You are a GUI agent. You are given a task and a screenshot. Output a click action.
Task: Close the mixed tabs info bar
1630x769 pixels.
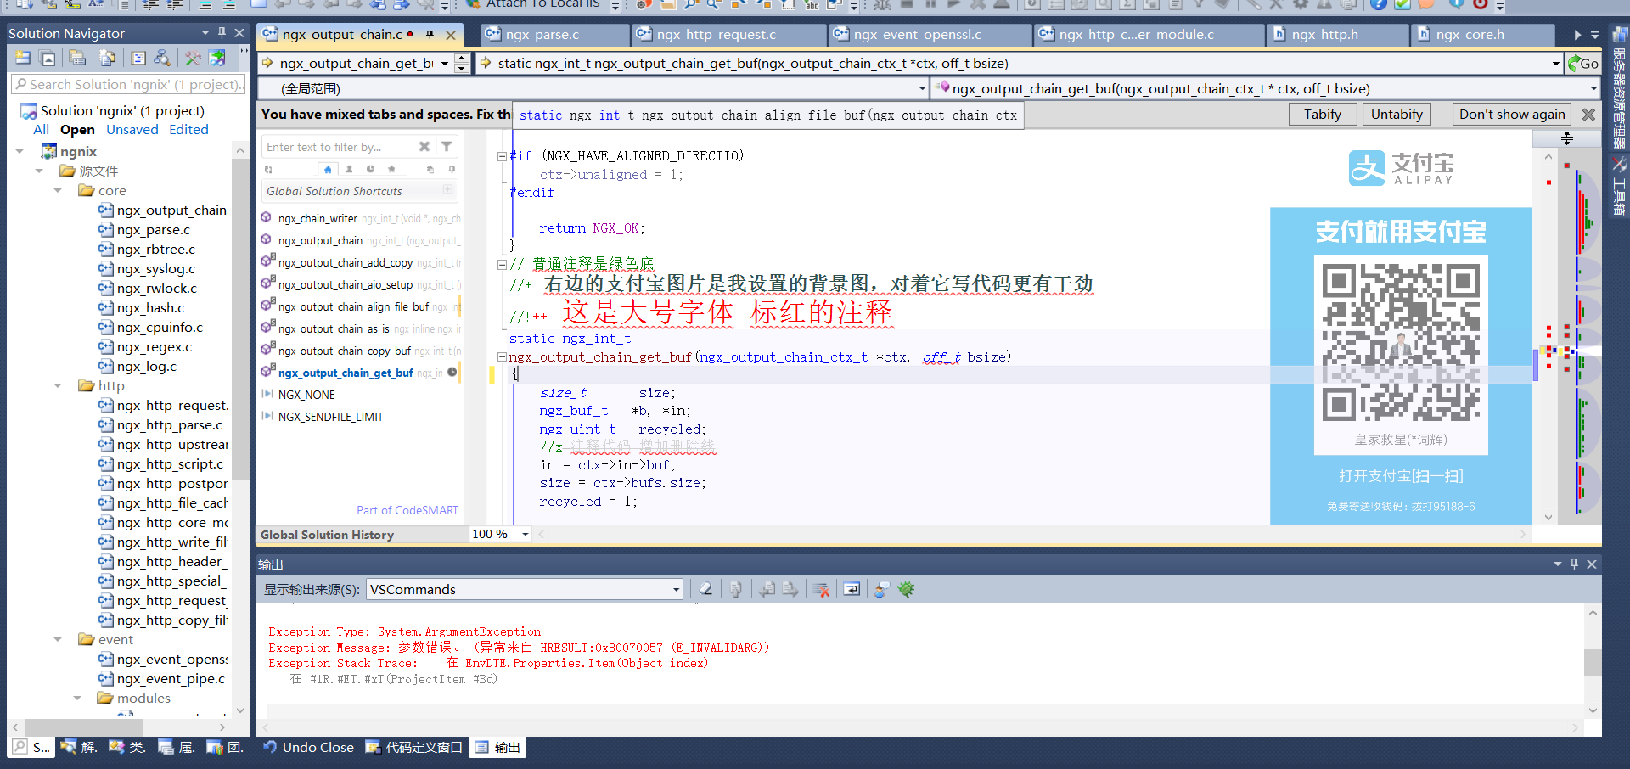[1588, 115]
